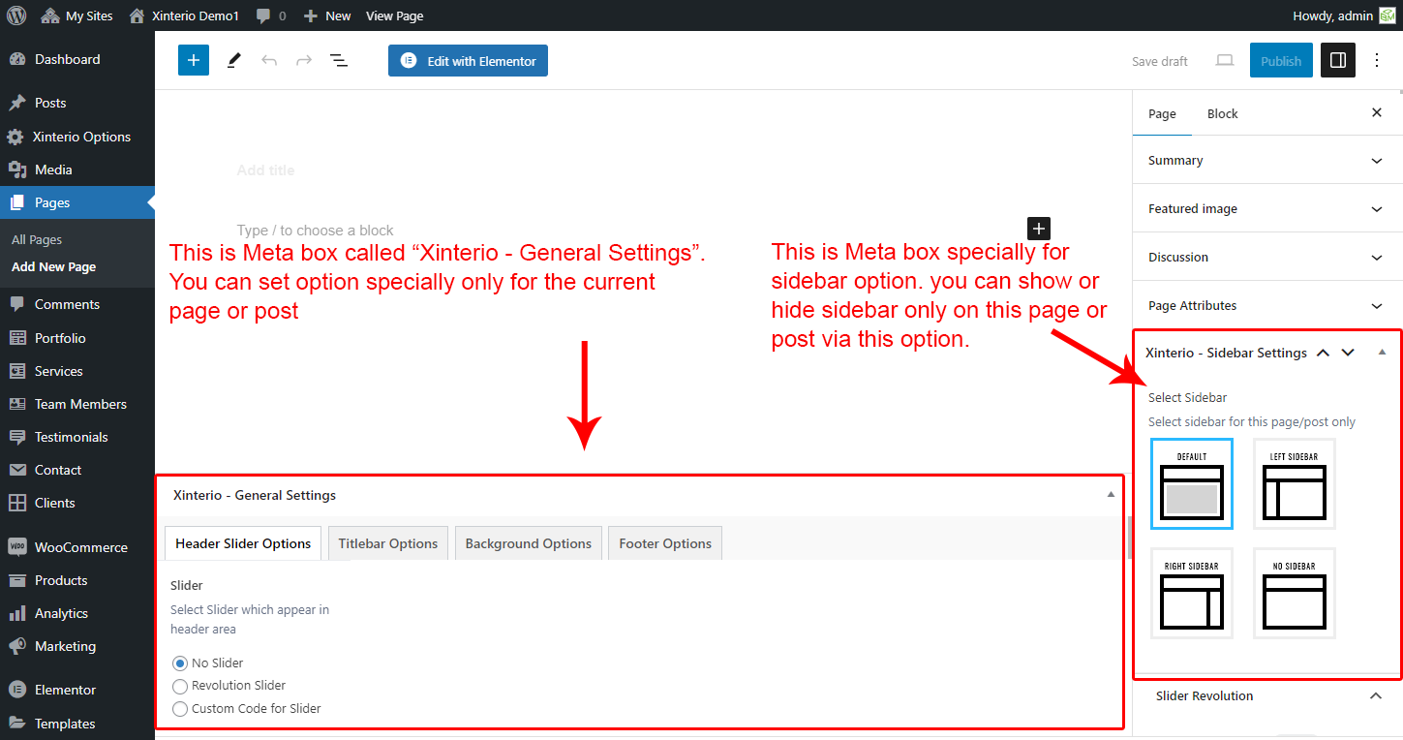Choose the Left Sidebar layout thumbnail
Viewport: 1403px width, 740px height.
tap(1295, 484)
